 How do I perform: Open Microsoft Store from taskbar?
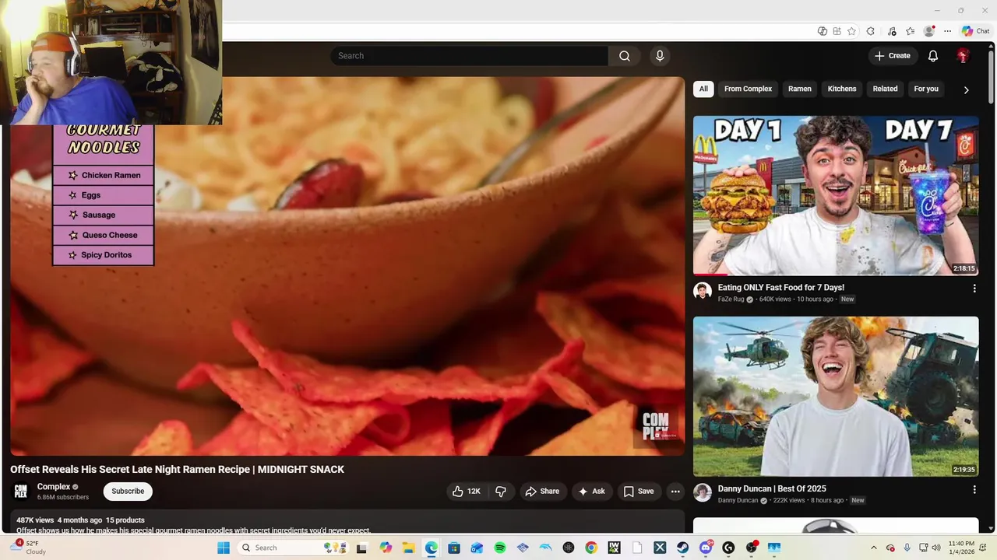454,548
